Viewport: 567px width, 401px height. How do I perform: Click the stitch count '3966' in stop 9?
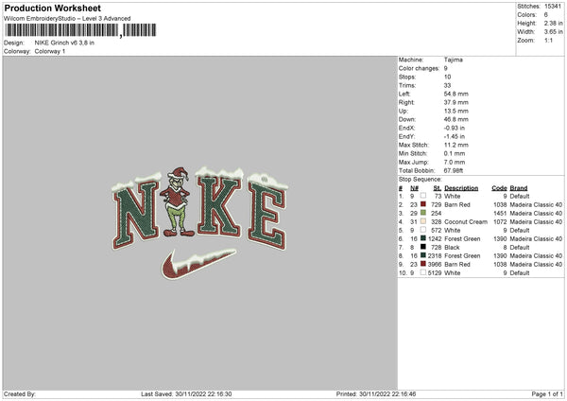[x=435, y=264]
